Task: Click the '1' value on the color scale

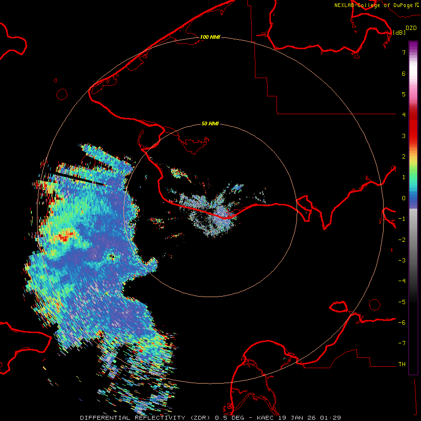Action: 404,177
